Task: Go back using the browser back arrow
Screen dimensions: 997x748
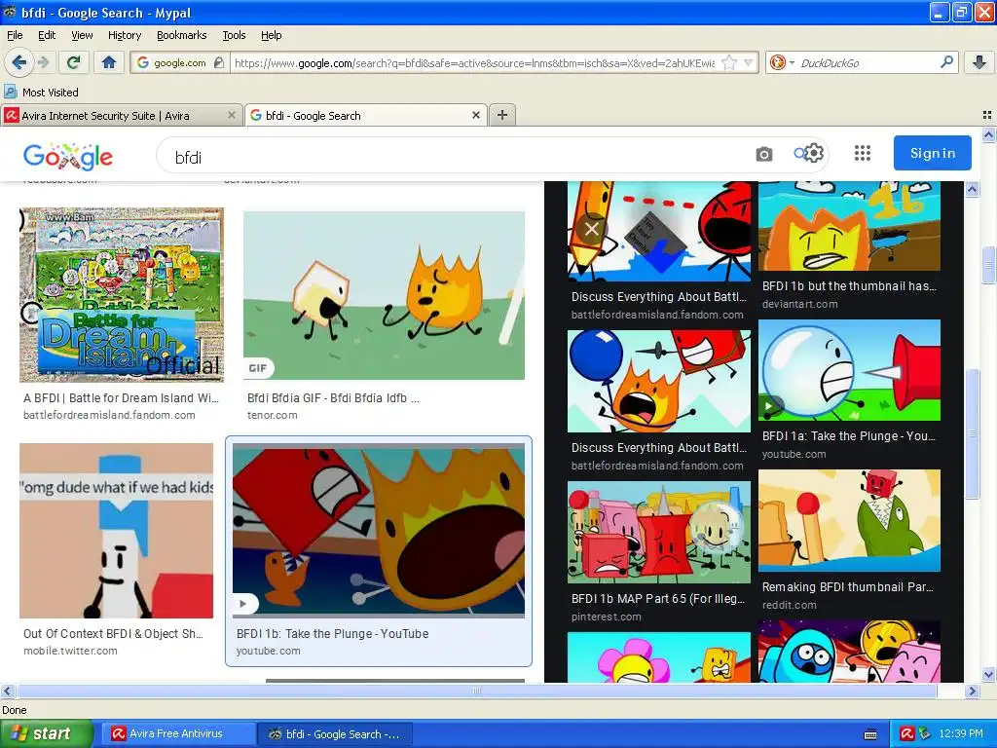Action: (19, 62)
